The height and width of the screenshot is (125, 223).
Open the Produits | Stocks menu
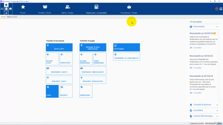(x=45, y=9)
